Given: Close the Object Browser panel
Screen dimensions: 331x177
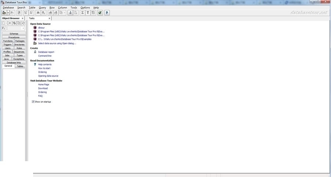Looking at the screenshot, I should click(22, 18).
